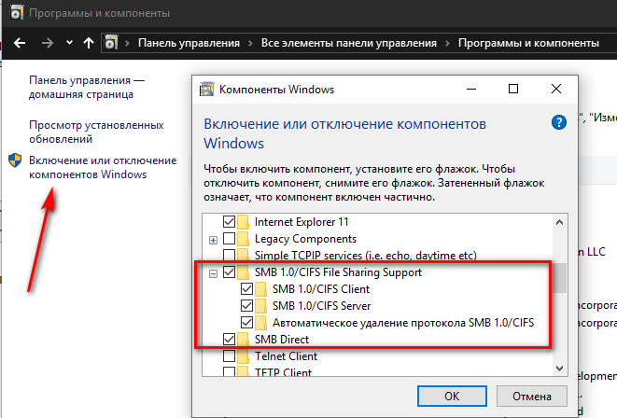The height and width of the screenshot is (418, 617).
Task: Open dropdown arrow before Панель управления breadcrumb
Action: (127, 43)
